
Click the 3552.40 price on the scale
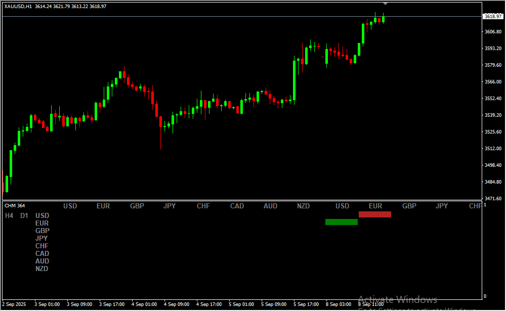coord(492,98)
